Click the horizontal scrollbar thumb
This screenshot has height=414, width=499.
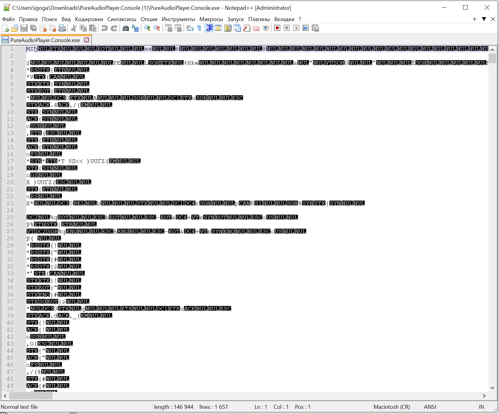(31, 396)
